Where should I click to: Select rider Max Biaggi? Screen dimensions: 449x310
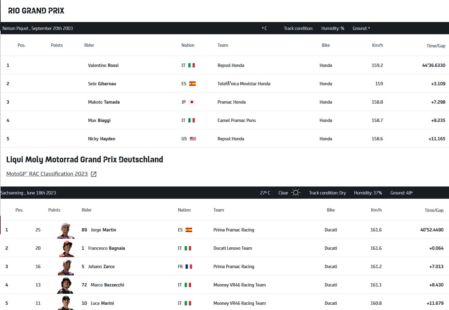pyautogui.click(x=99, y=120)
